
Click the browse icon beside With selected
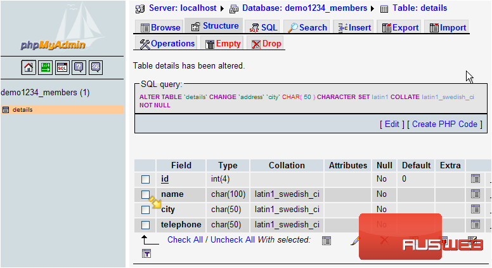[x=327, y=240]
